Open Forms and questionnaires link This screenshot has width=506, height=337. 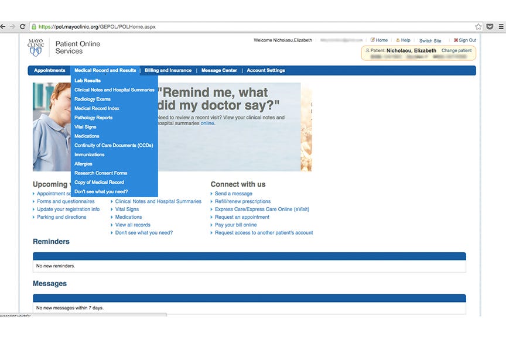(66, 201)
